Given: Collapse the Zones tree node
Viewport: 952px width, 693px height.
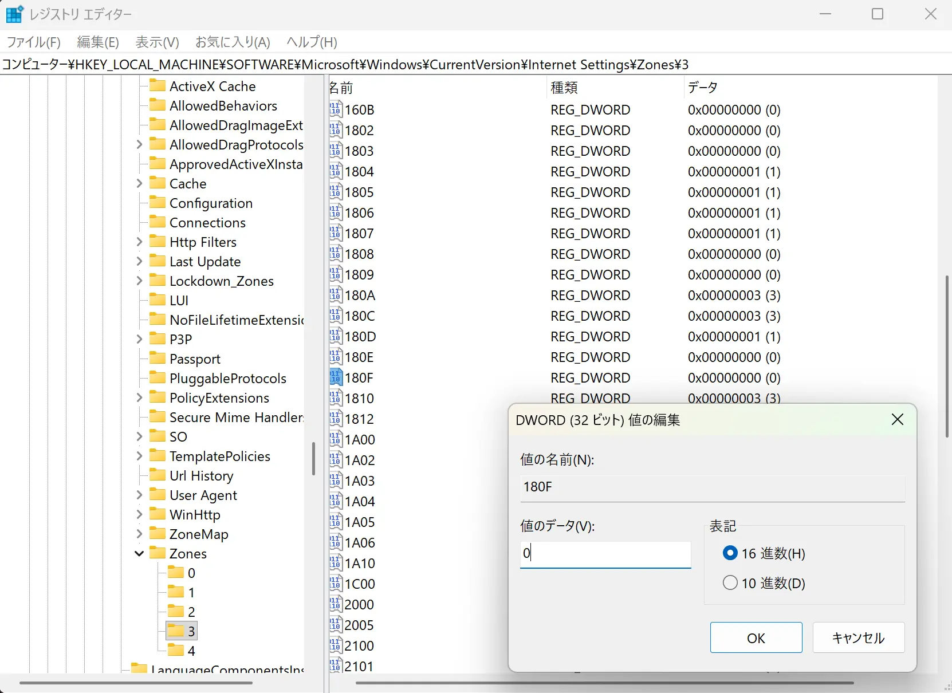Looking at the screenshot, I should click(139, 553).
